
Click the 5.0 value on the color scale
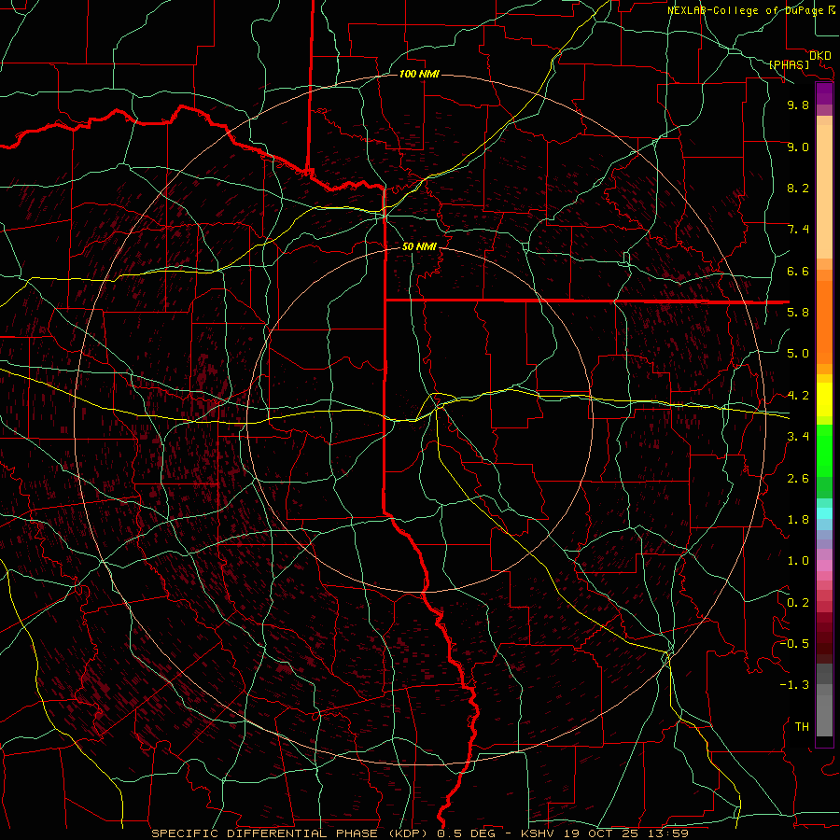pyautogui.click(x=798, y=354)
